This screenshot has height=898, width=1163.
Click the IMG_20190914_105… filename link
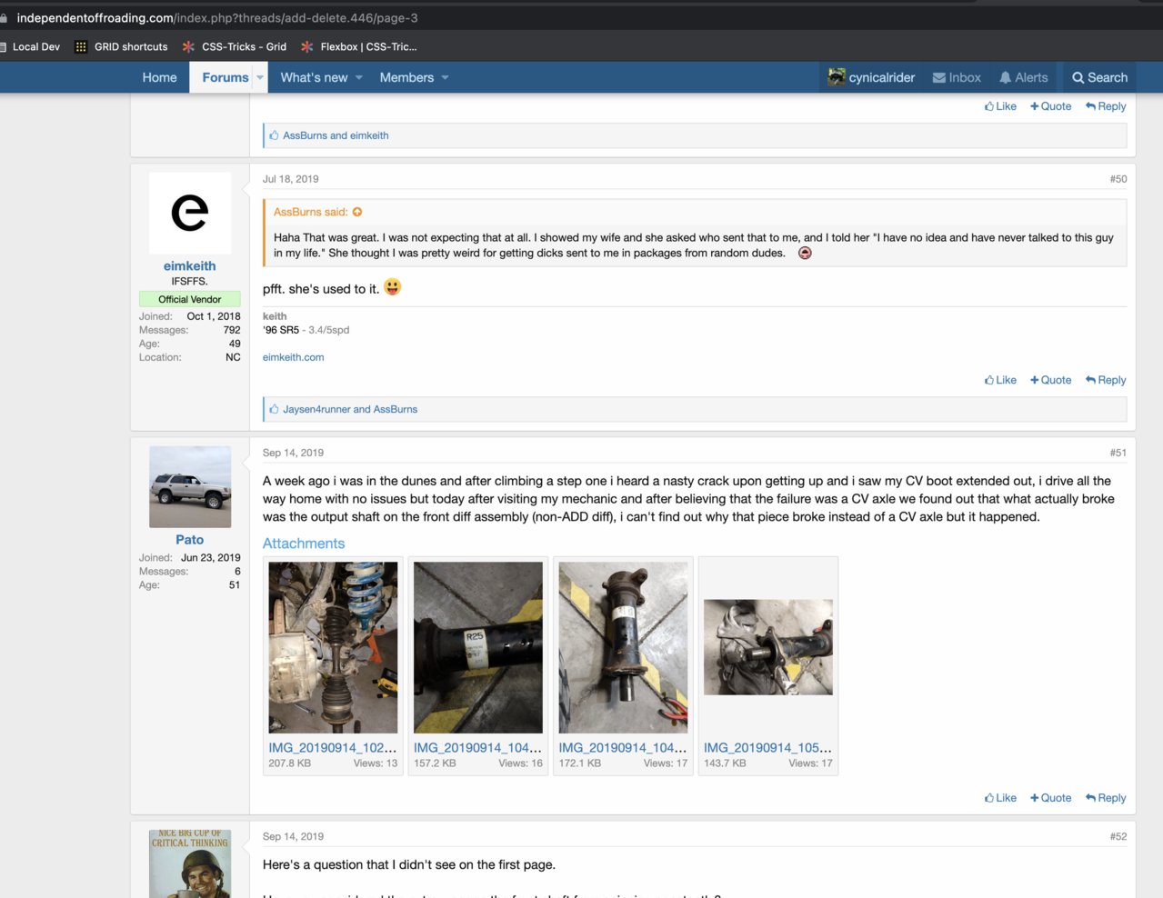point(768,748)
